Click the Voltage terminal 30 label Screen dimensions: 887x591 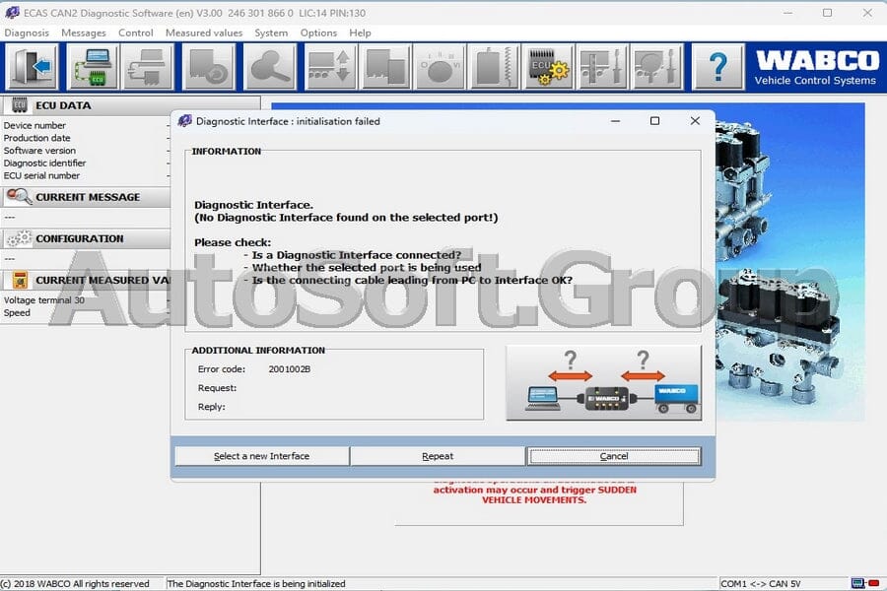tap(44, 300)
